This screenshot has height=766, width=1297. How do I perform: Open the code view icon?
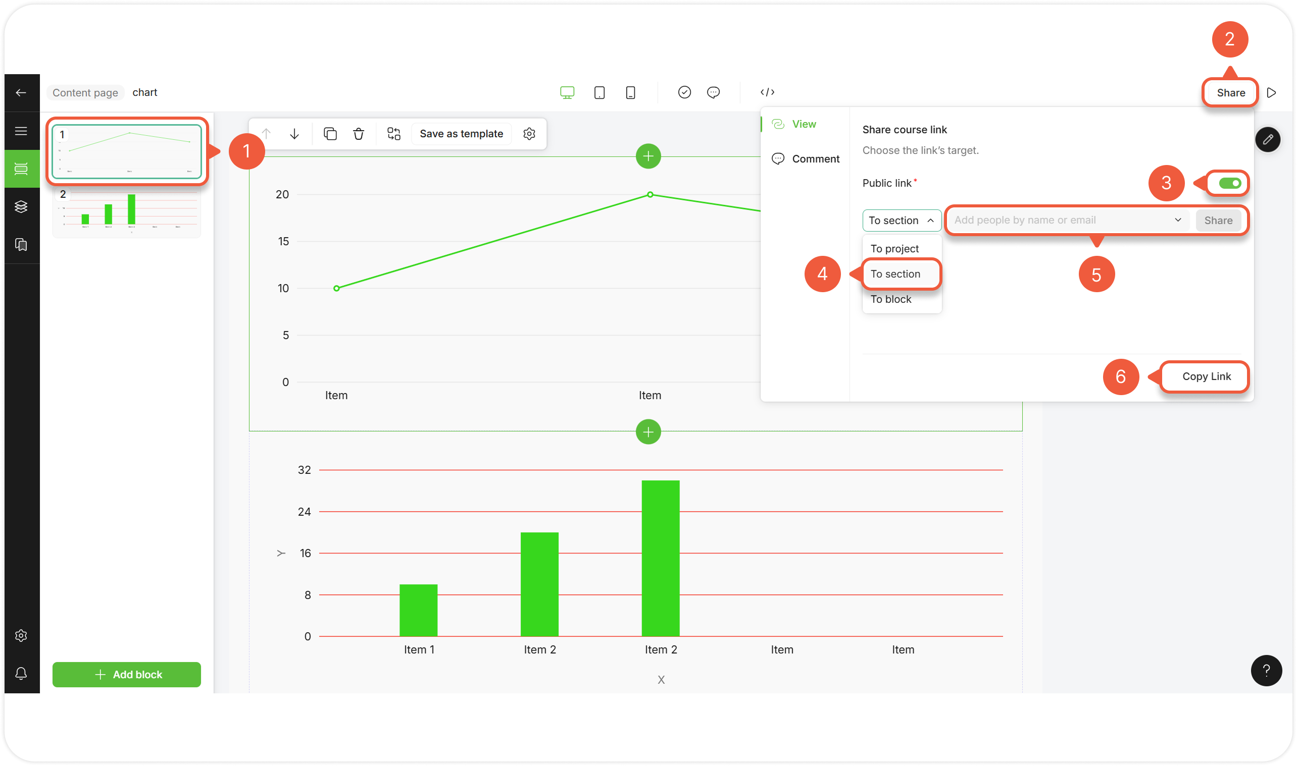[767, 92]
